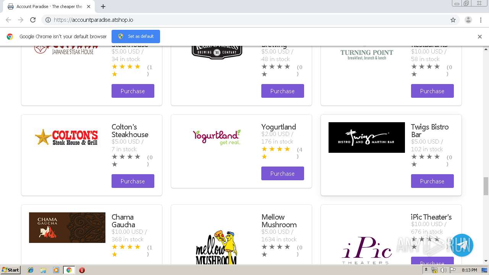
Task: Open the Chrome three-dot menu
Action: pos(481,20)
